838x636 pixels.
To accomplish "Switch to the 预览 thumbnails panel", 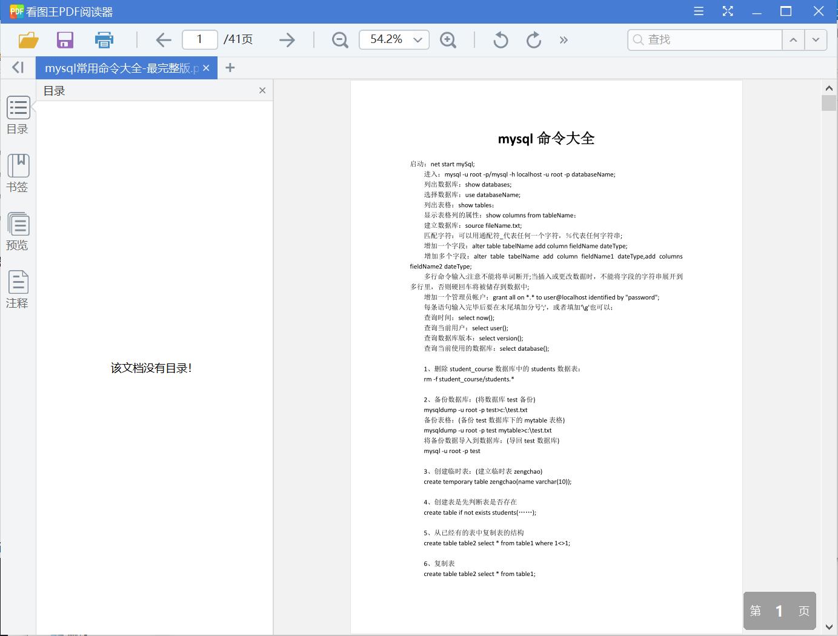I will [x=18, y=231].
